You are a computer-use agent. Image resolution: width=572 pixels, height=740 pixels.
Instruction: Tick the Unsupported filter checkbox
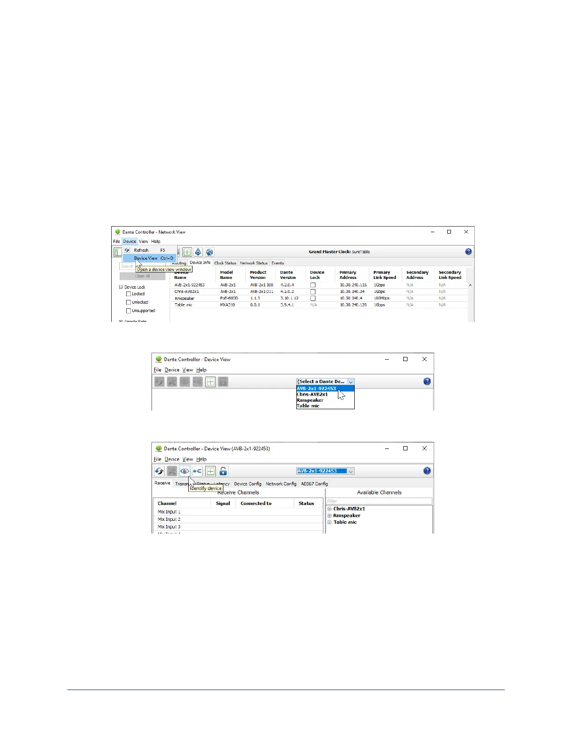(129, 311)
